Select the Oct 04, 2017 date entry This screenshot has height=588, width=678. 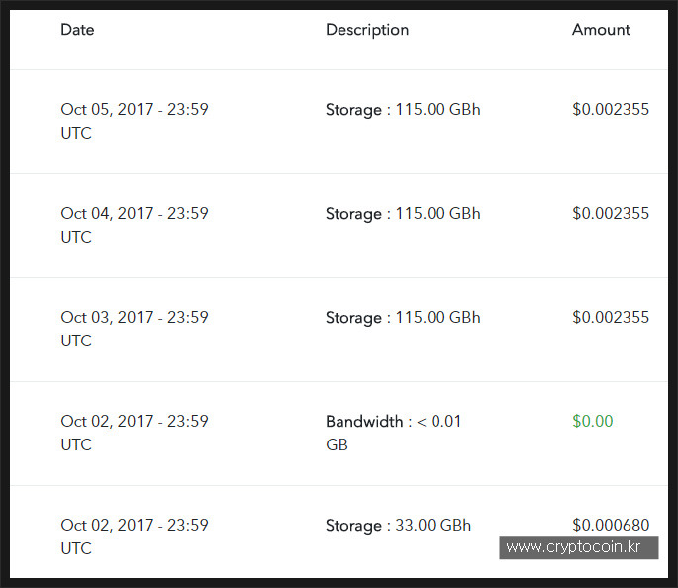point(135,225)
